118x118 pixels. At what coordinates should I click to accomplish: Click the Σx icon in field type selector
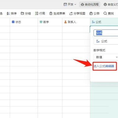click(98, 41)
